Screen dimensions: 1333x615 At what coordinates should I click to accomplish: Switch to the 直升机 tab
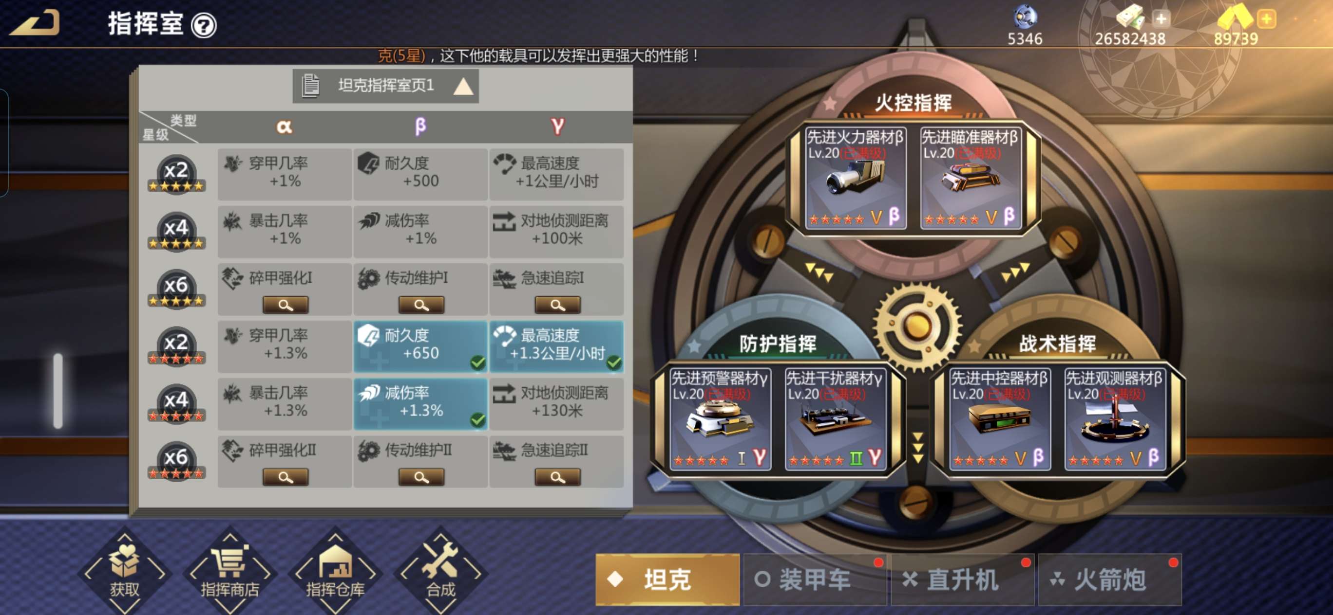point(962,579)
